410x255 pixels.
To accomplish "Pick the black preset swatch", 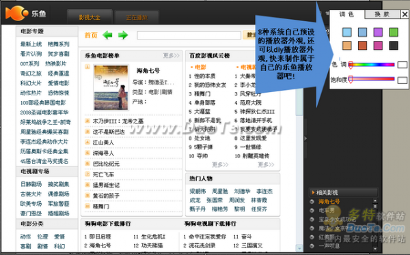I will coord(394,46).
